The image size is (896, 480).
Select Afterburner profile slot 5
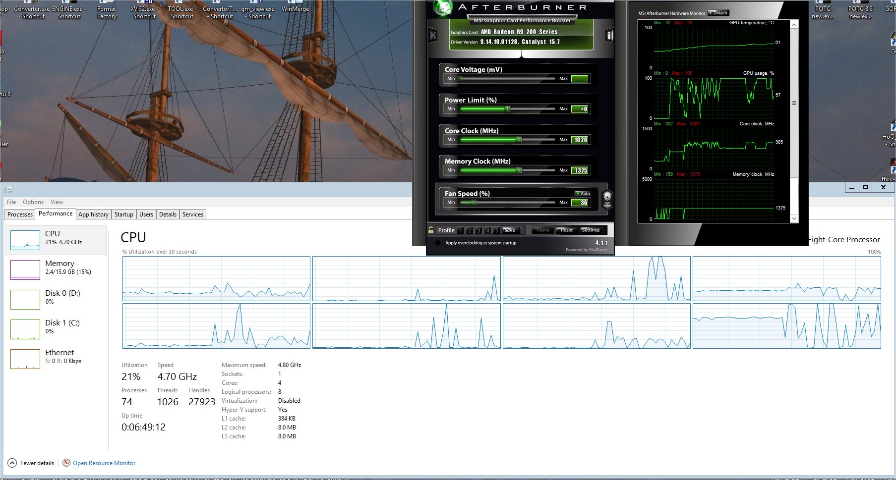(x=496, y=230)
